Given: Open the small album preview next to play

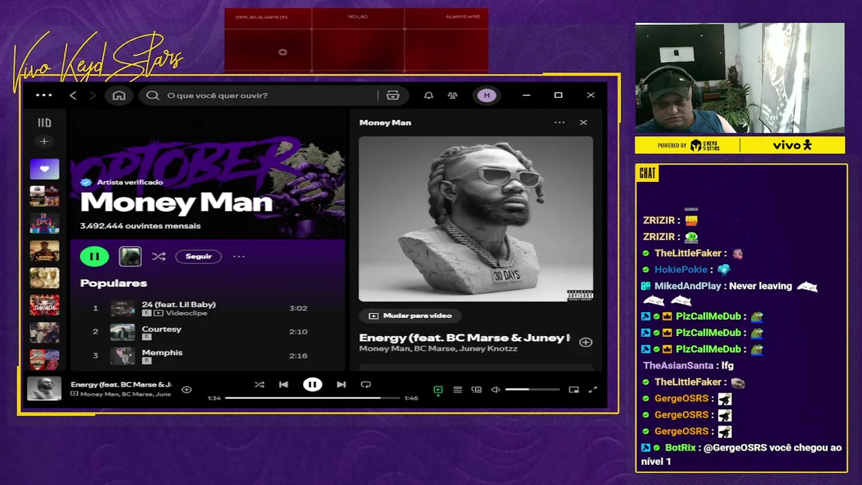Looking at the screenshot, I should (130, 256).
